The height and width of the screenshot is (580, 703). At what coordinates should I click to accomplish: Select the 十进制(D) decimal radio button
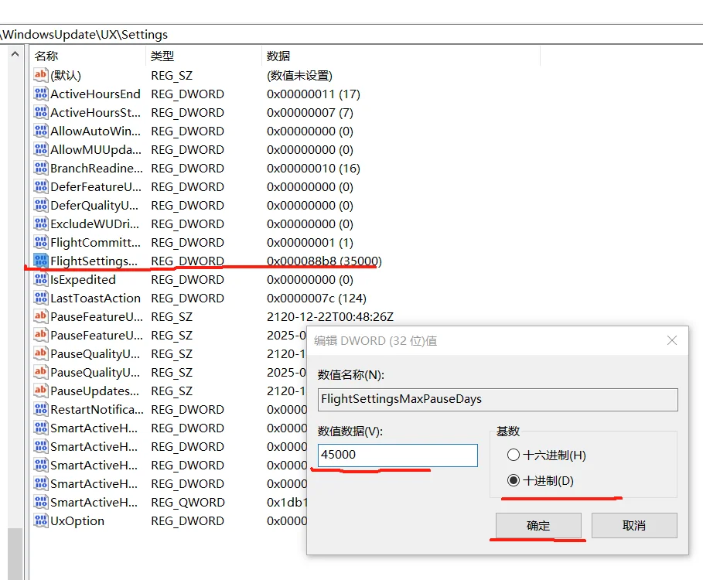[514, 480]
